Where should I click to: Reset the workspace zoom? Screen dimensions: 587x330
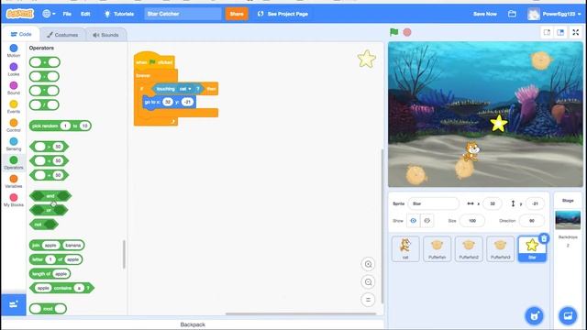368,300
